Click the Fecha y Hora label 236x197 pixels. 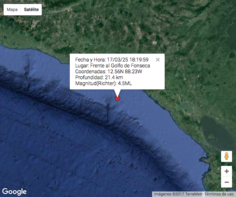(90, 60)
